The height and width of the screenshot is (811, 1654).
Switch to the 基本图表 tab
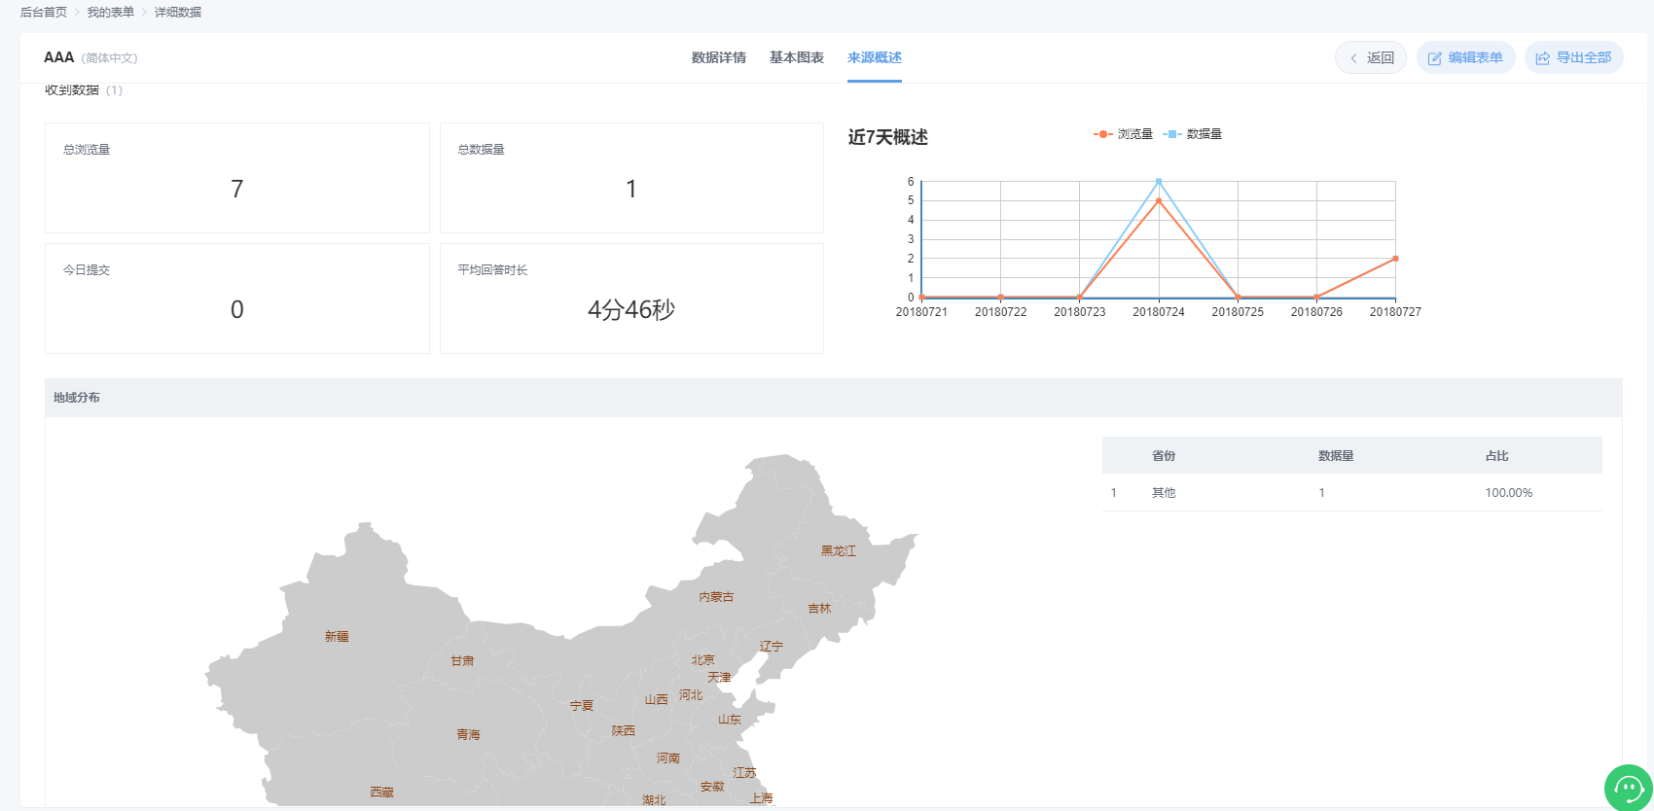pos(796,58)
